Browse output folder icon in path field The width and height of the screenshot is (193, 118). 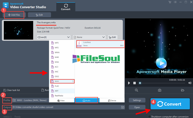[123, 107]
